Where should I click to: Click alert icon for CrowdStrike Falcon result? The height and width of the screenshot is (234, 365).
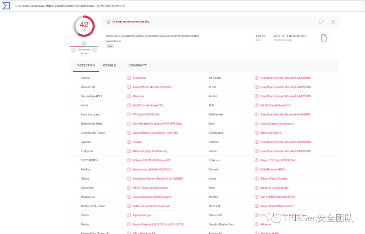[129, 133]
